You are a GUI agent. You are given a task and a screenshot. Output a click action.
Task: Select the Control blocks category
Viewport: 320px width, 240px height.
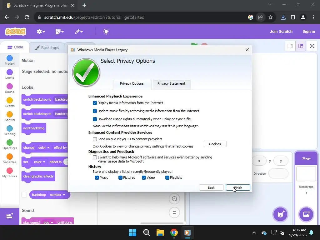pyautogui.click(x=10, y=117)
